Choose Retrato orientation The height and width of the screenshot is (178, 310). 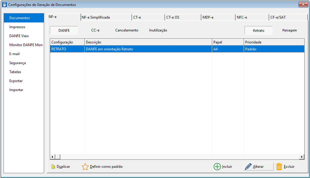pos(258,30)
